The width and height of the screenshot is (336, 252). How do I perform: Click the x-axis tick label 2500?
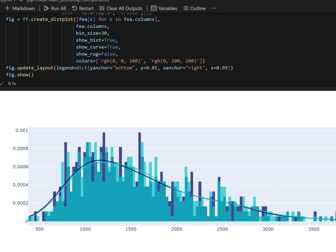click(222, 229)
